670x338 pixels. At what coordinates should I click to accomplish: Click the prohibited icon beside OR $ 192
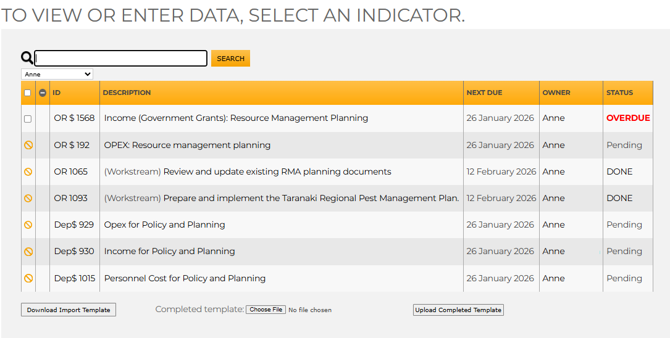coord(28,145)
